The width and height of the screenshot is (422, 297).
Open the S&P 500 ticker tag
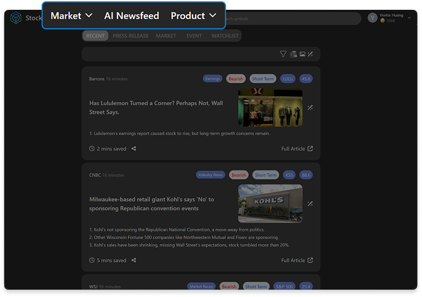pyautogui.click(x=284, y=287)
